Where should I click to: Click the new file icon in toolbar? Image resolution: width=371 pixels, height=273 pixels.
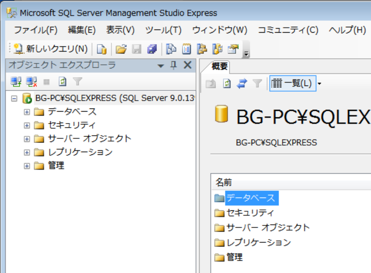tap(102, 49)
